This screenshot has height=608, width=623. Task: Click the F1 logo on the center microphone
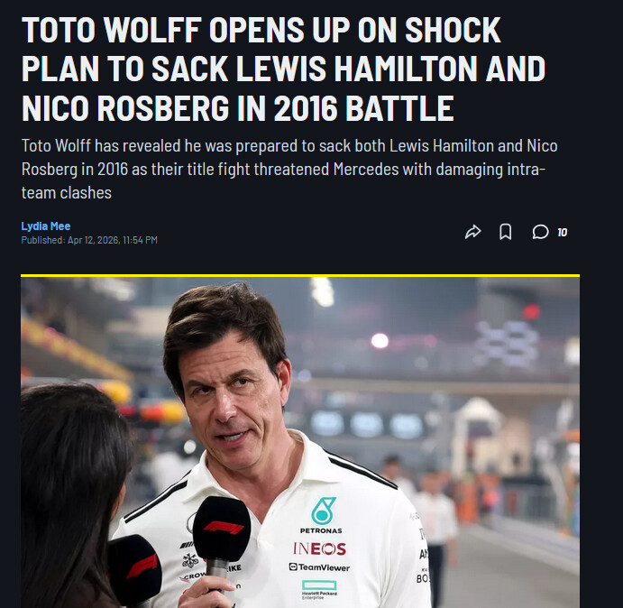(222, 528)
